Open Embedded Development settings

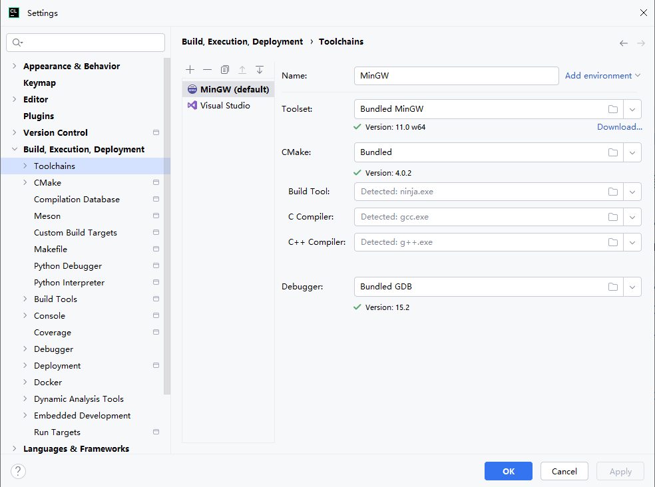point(83,416)
